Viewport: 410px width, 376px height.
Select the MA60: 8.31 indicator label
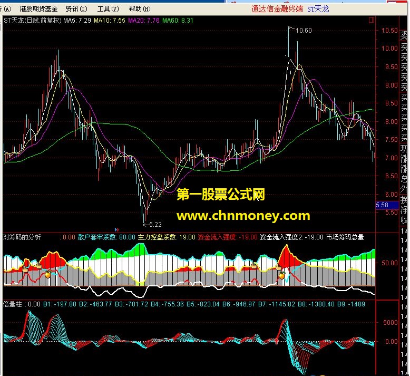(x=178, y=21)
